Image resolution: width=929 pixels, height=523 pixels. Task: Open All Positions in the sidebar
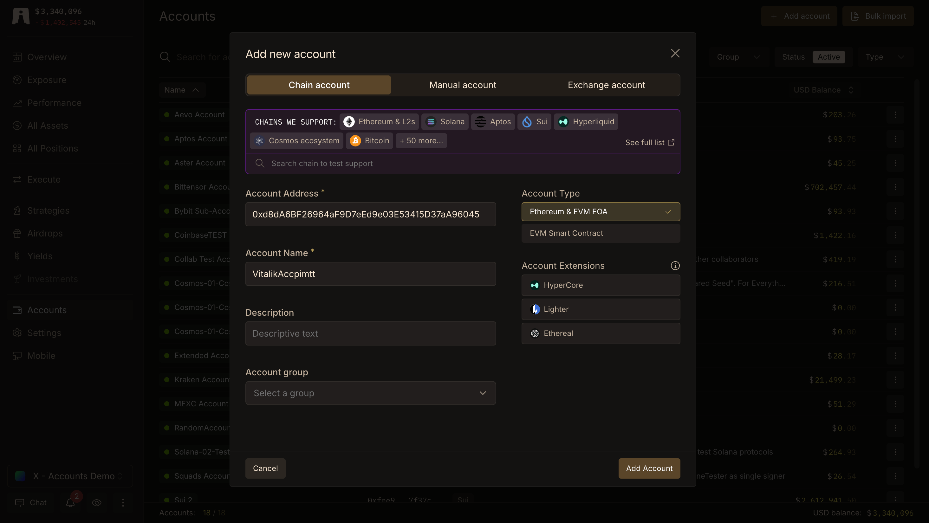tap(70, 149)
